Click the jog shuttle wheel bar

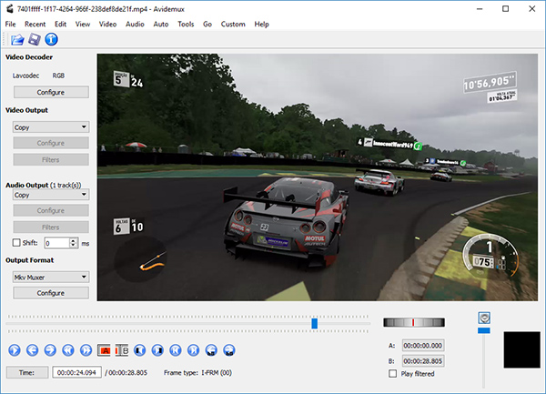pyautogui.click(x=414, y=322)
